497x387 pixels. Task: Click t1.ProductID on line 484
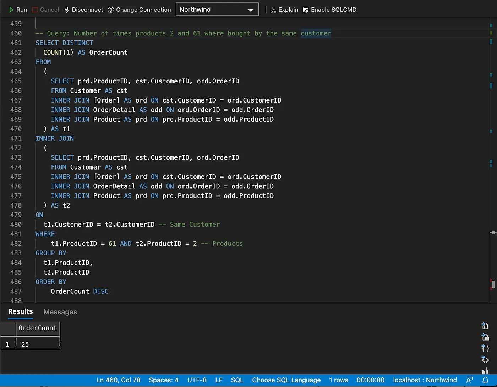[68, 263]
